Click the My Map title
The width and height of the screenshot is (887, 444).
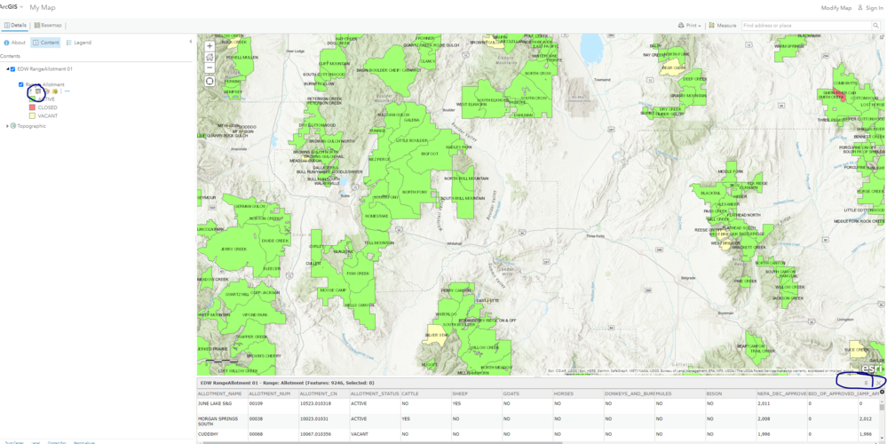pyautogui.click(x=43, y=8)
